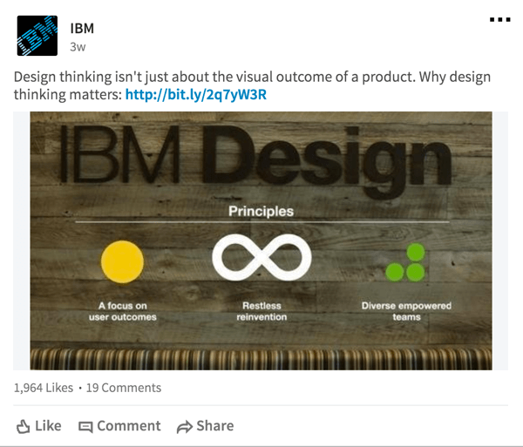Viewport: 523px width, 447px height.
Task: Like the IBM post
Action: (39, 426)
